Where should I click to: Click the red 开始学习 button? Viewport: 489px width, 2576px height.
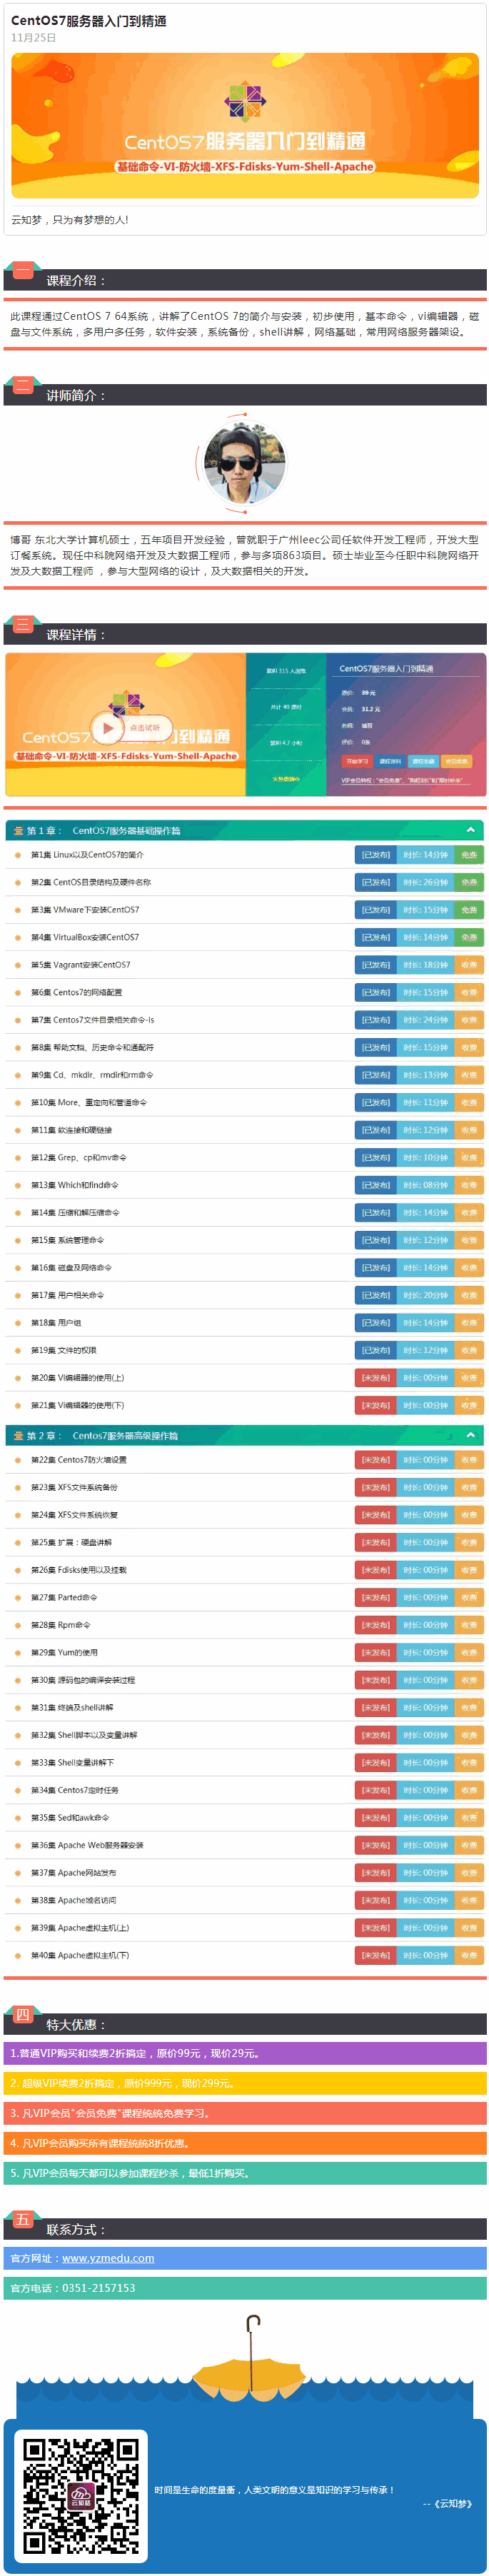click(x=356, y=761)
